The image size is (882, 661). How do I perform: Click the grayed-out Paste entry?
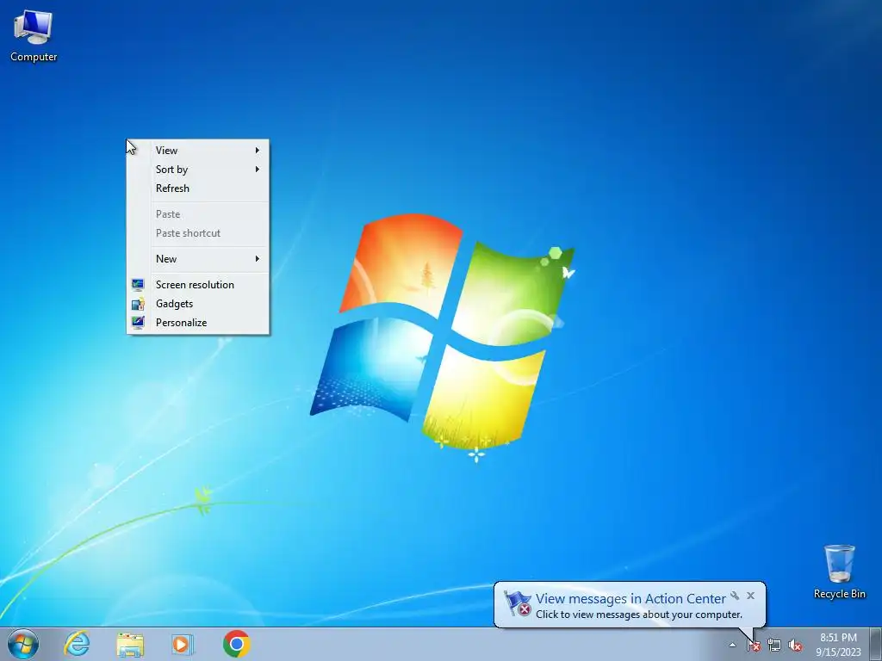tap(198, 214)
